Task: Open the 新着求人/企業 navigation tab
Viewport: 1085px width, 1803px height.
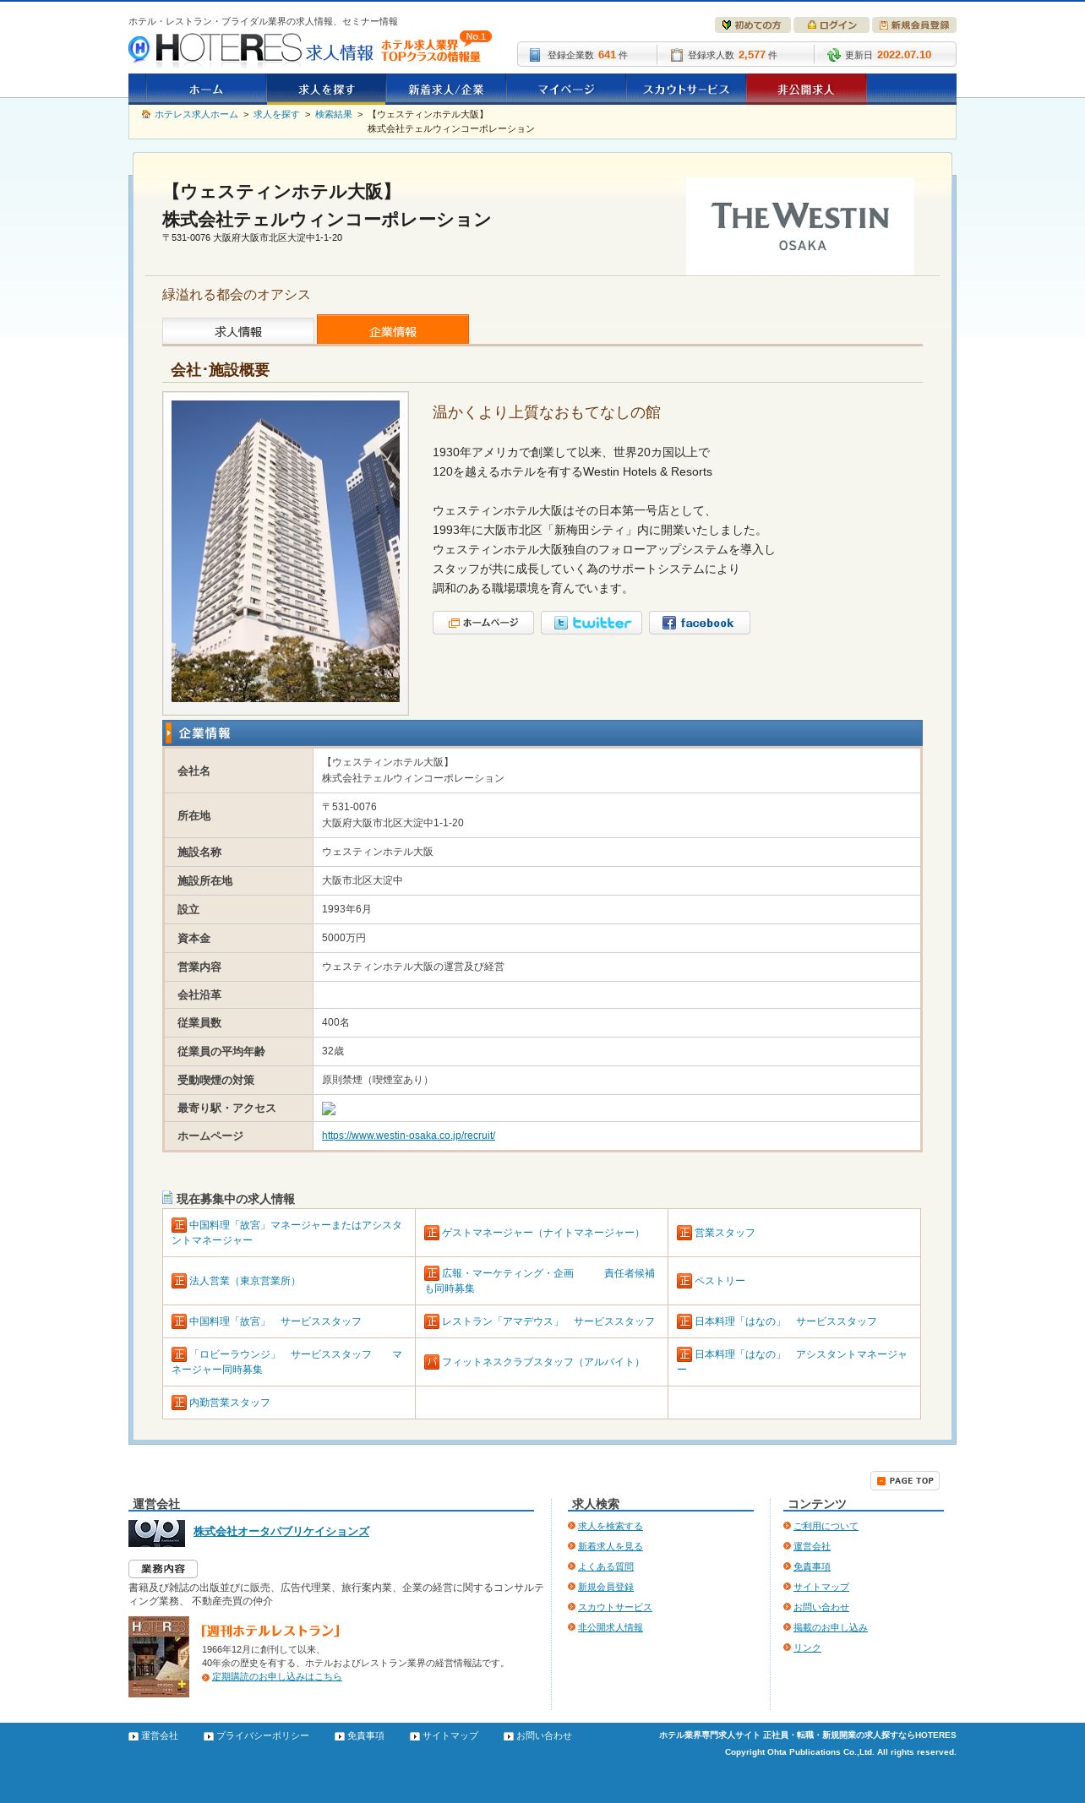Action: 446,89
